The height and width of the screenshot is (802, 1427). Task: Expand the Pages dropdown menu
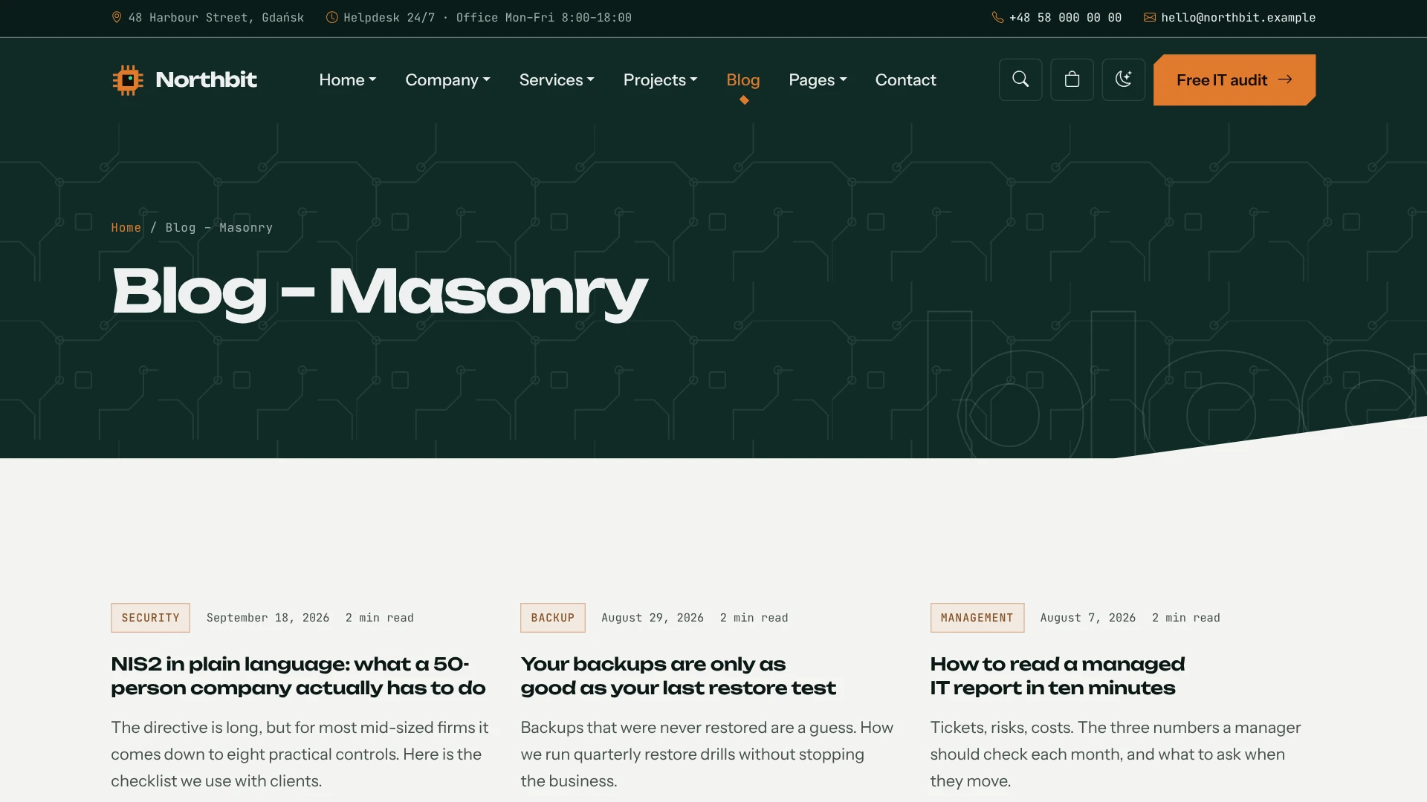pos(818,79)
